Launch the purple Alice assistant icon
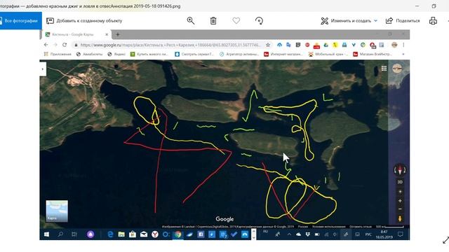This screenshot has height=252, width=449. click(91, 234)
